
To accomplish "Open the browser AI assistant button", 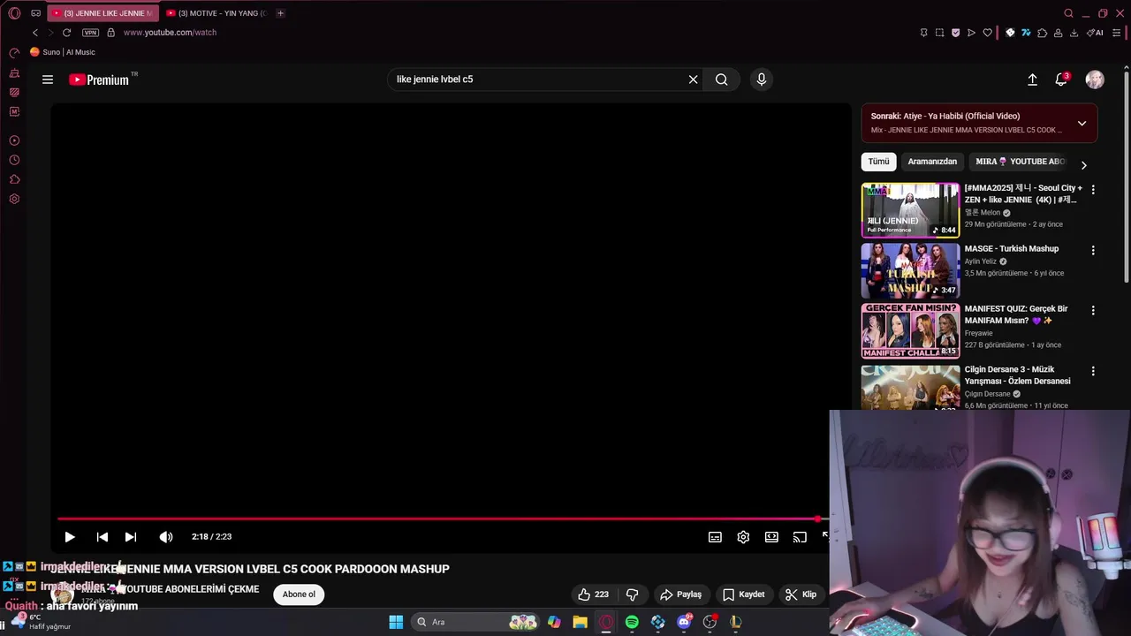I will (x=1095, y=33).
